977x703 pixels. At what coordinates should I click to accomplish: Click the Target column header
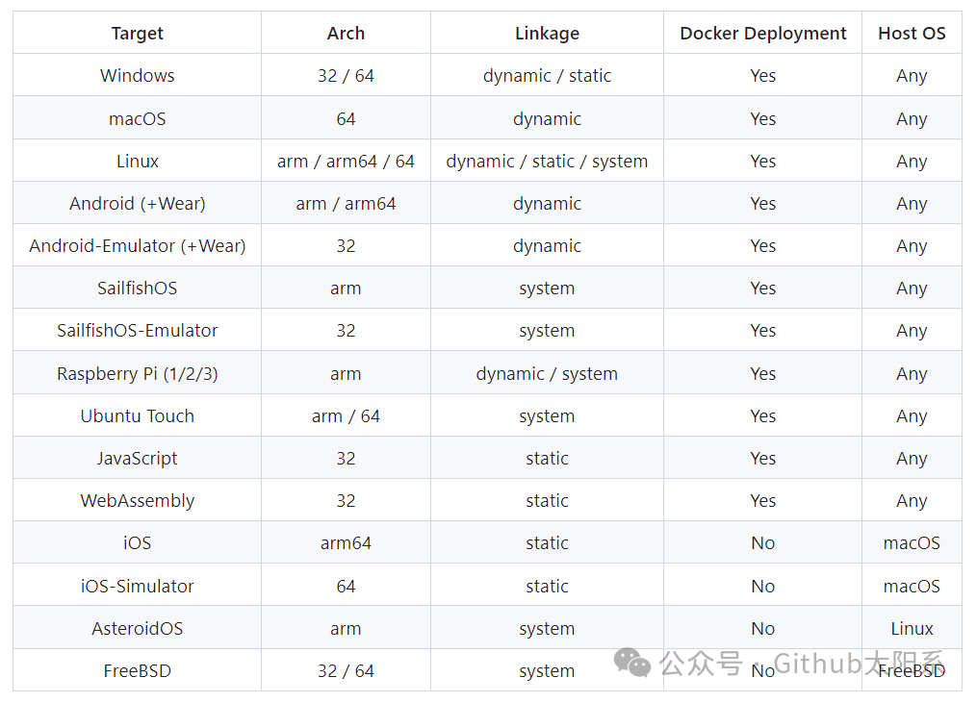[138, 34]
